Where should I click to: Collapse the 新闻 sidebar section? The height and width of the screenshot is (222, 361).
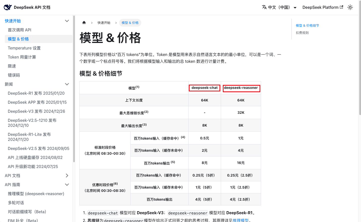67,84
